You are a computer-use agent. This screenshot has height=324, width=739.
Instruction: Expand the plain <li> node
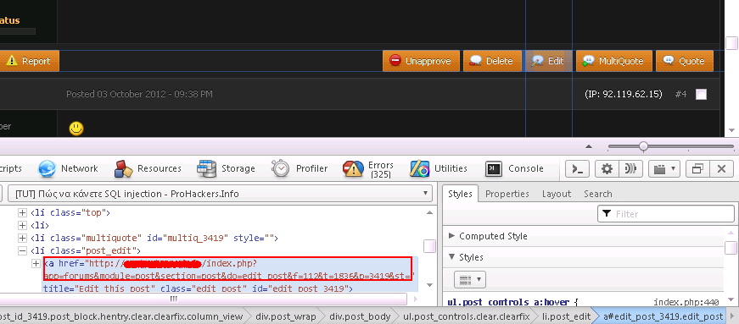(x=22, y=225)
